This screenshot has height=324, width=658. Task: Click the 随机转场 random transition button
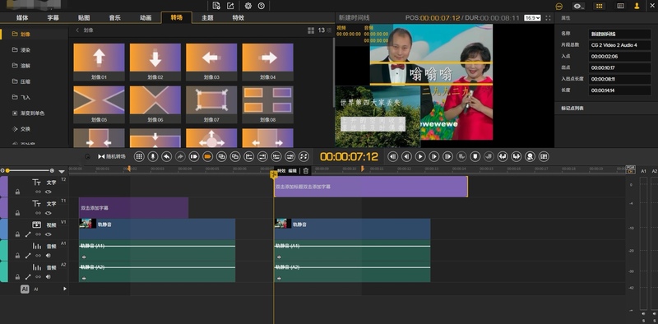coord(112,156)
